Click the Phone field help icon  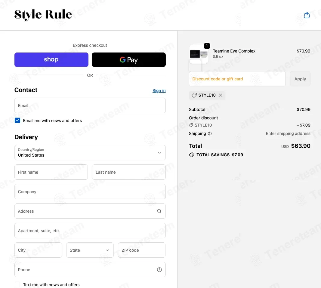click(159, 270)
